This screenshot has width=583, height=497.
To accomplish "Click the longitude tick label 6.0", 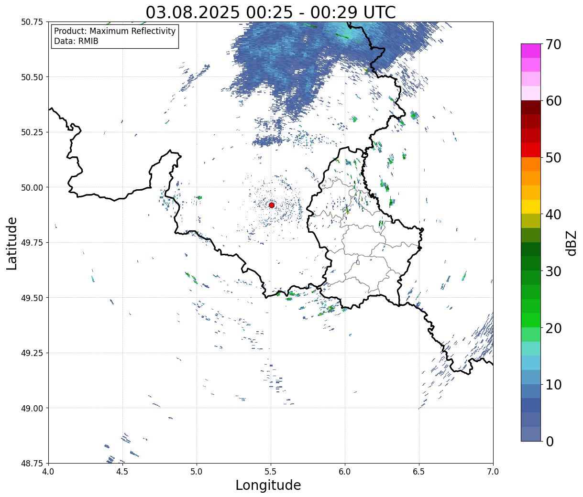I will (x=345, y=471).
